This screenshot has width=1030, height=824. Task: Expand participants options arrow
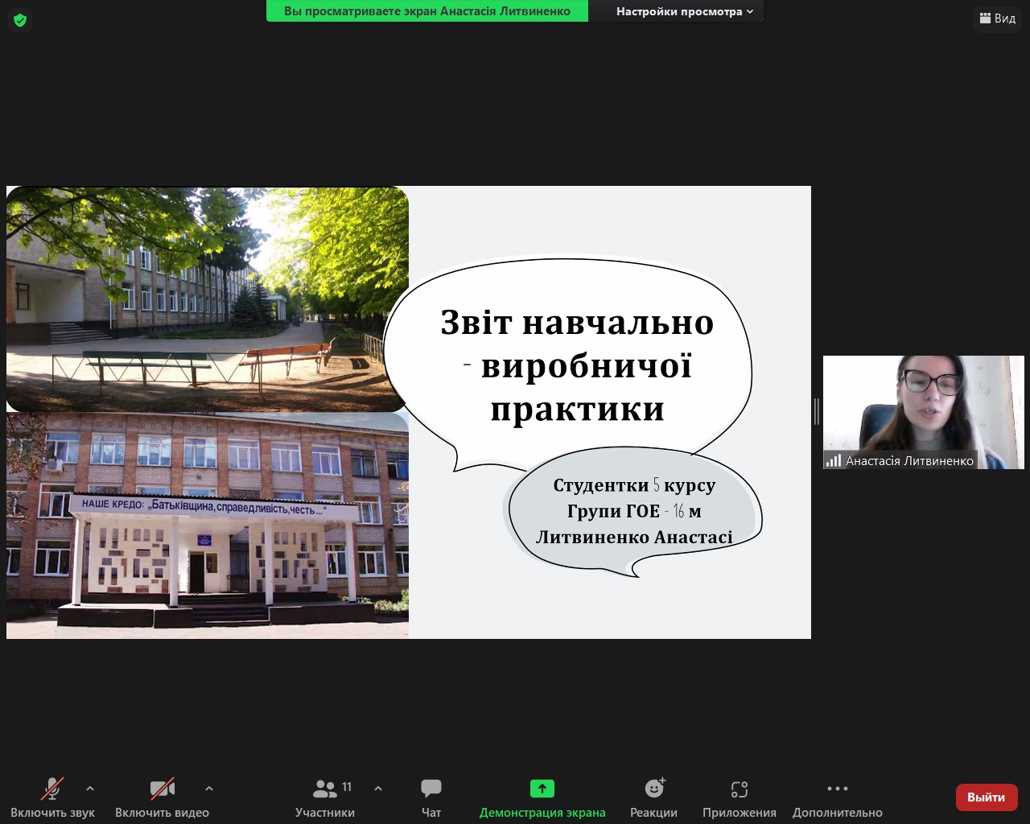(x=378, y=789)
